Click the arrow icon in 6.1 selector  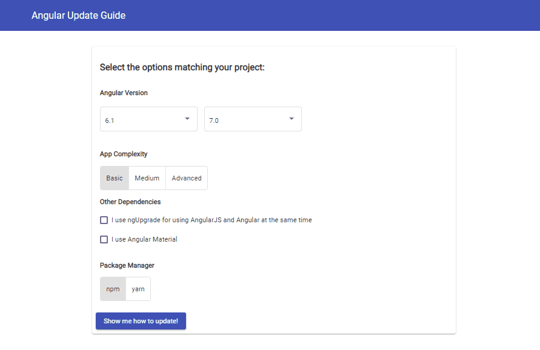[187, 119]
